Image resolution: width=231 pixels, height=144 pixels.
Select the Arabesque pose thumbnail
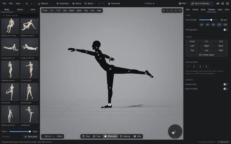point(30,114)
